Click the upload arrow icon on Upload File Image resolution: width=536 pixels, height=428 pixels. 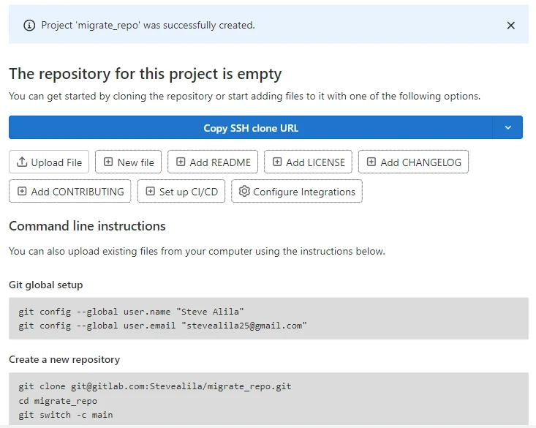coord(22,162)
